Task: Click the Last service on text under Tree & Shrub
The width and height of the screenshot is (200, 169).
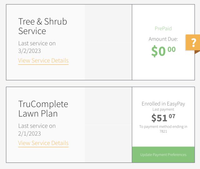Action: point(37,43)
